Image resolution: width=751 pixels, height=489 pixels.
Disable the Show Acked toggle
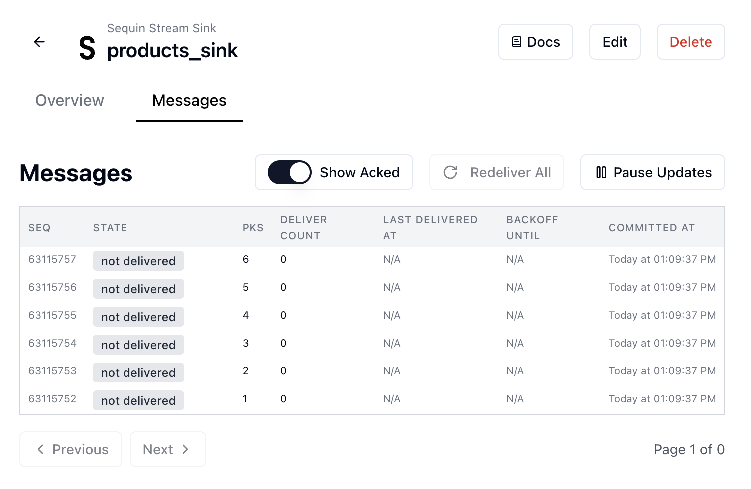click(289, 172)
